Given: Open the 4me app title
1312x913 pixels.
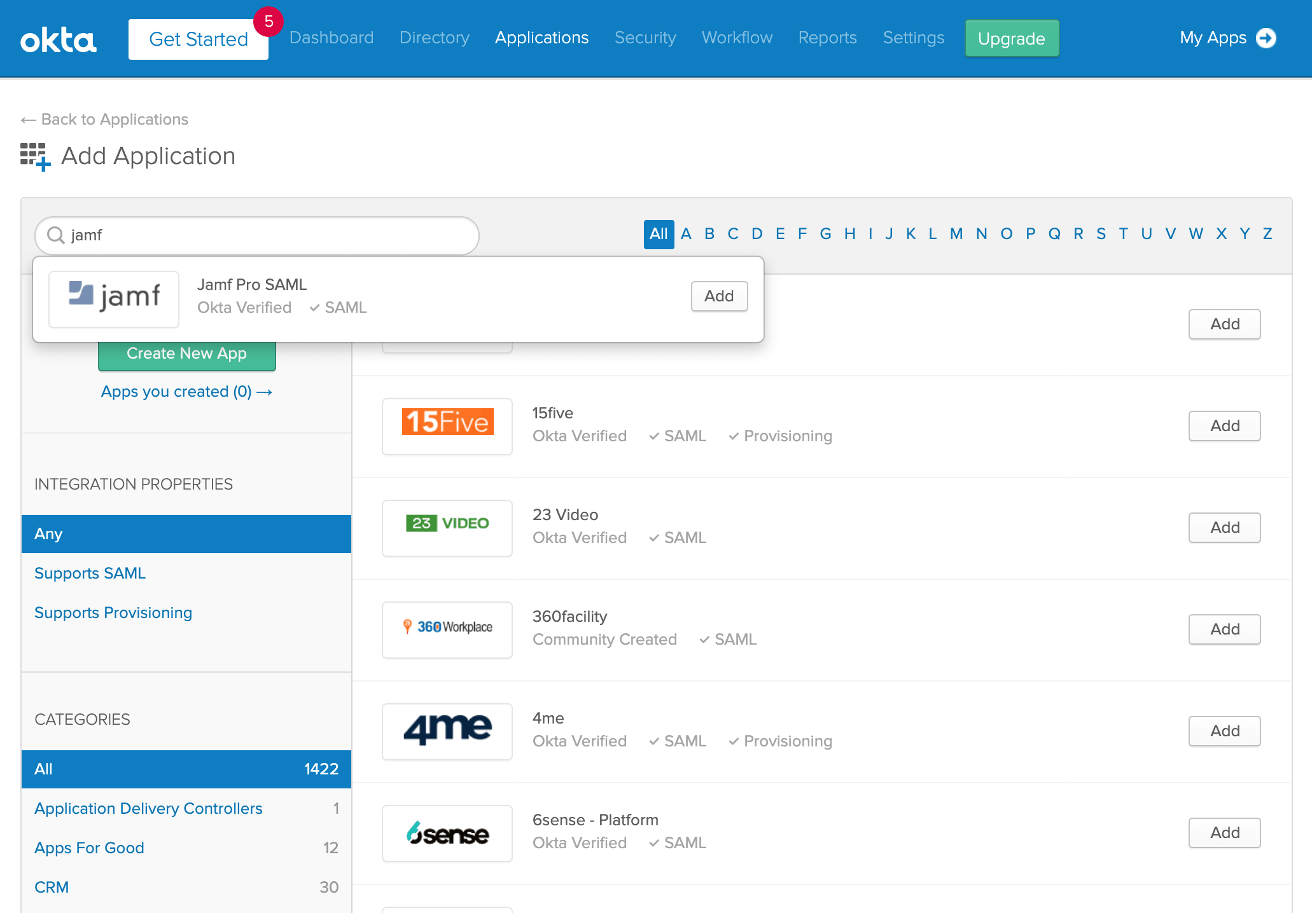Looking at the screenshot, I should tap(548, 718).
